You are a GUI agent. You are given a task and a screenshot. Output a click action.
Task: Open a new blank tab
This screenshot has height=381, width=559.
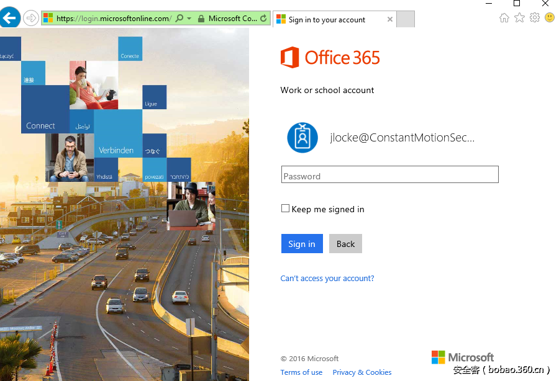click(406, 19)
